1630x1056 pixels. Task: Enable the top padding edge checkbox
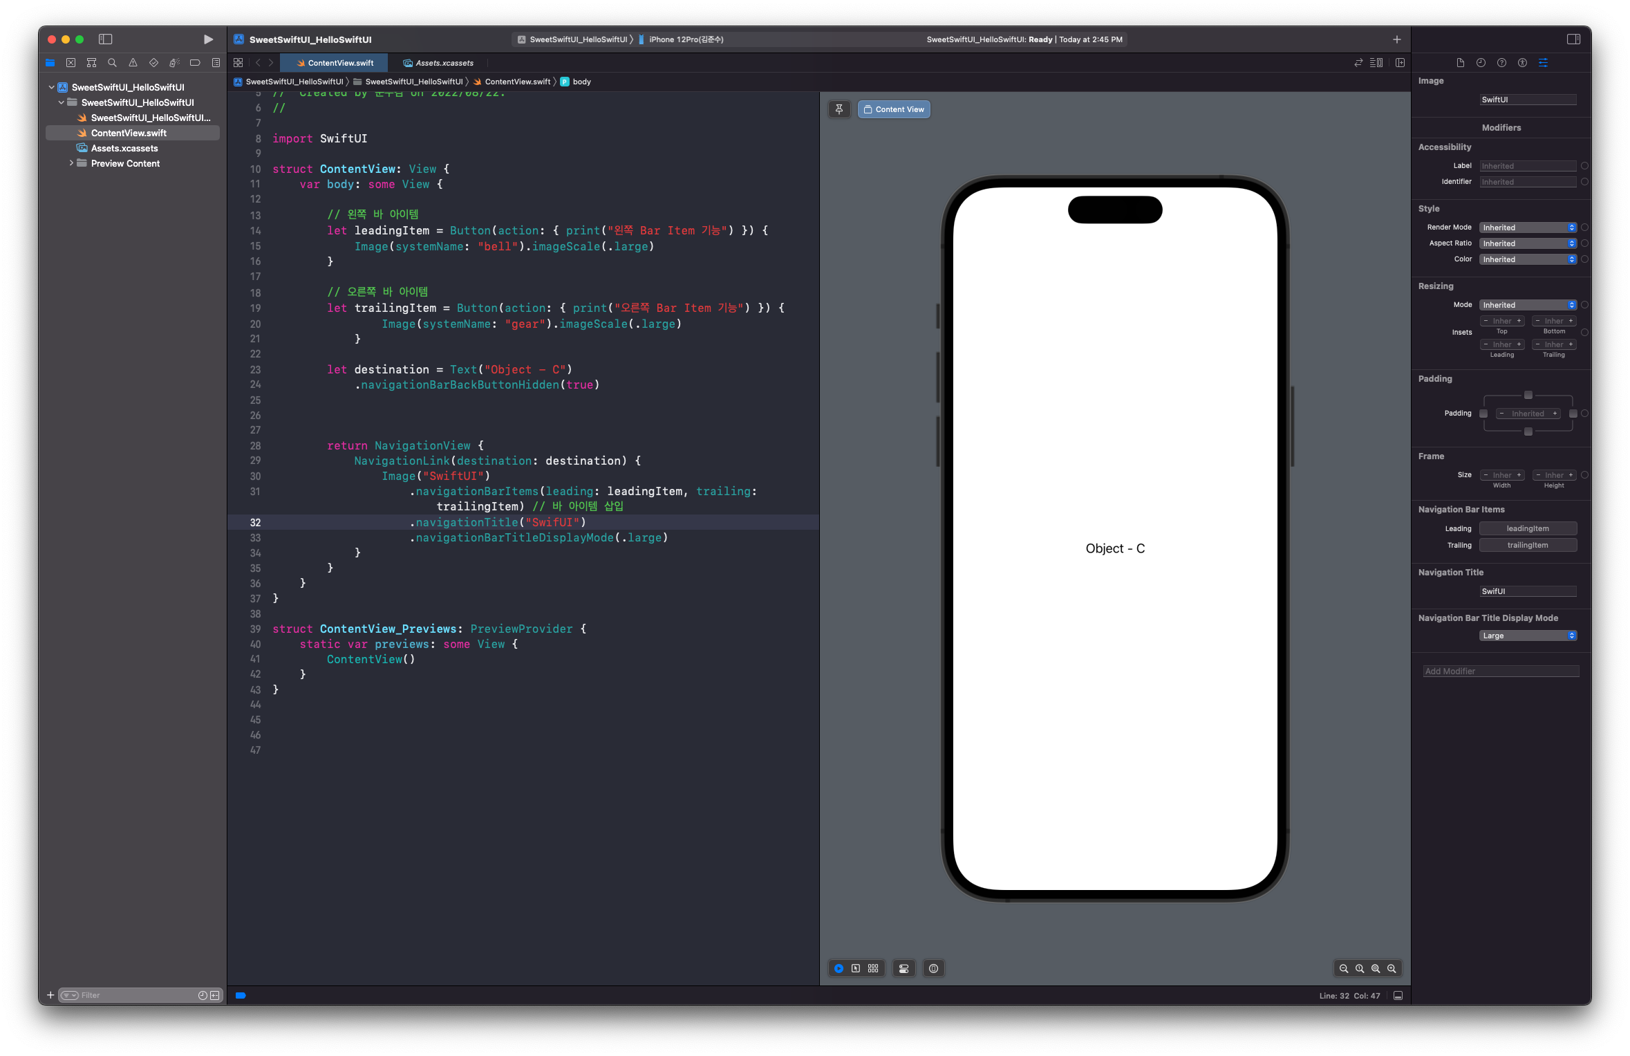(x=1528, y=395)
